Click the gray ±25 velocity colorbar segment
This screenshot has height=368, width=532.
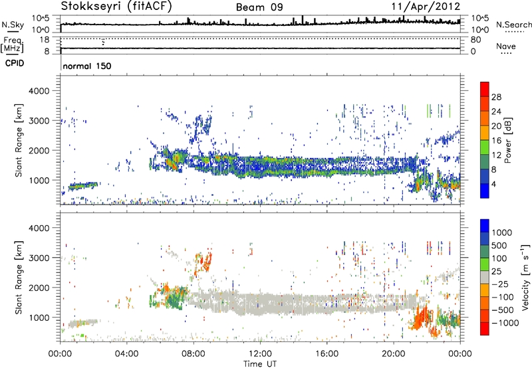tap(485, 277)
